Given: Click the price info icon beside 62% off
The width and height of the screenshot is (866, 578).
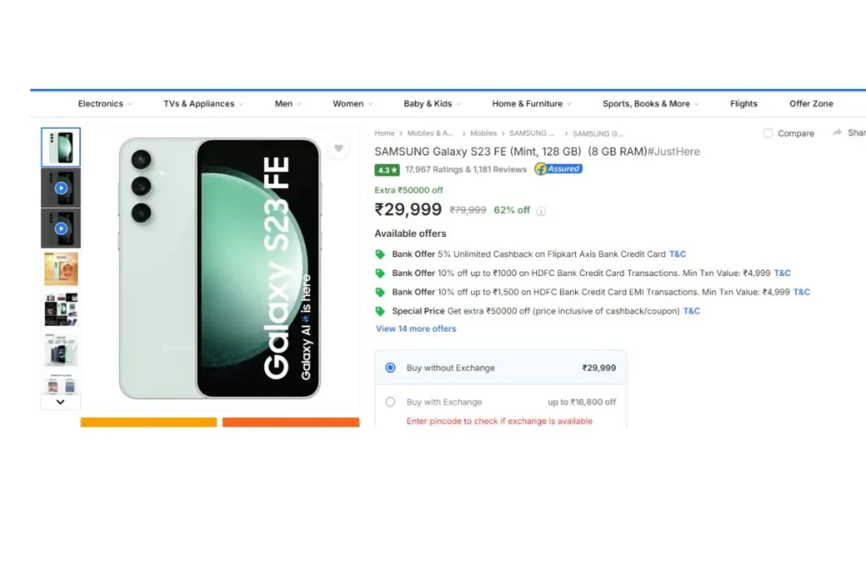Looking at the screenshot, I should pos(541,211).
